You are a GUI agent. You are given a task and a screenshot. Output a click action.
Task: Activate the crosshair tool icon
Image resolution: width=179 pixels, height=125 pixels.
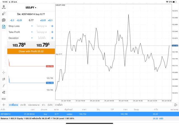pos(4,72)
